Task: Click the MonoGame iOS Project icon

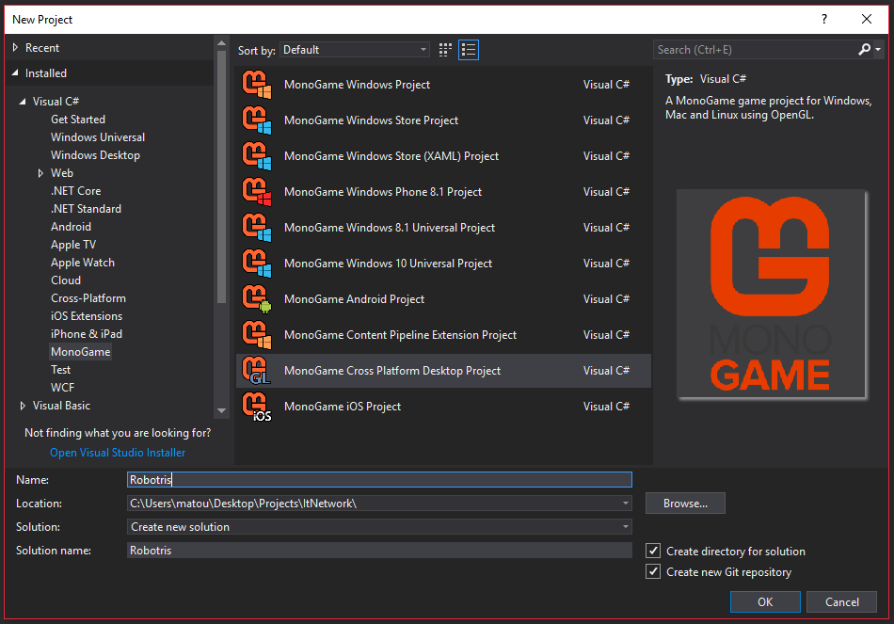Action: [256, 407]
